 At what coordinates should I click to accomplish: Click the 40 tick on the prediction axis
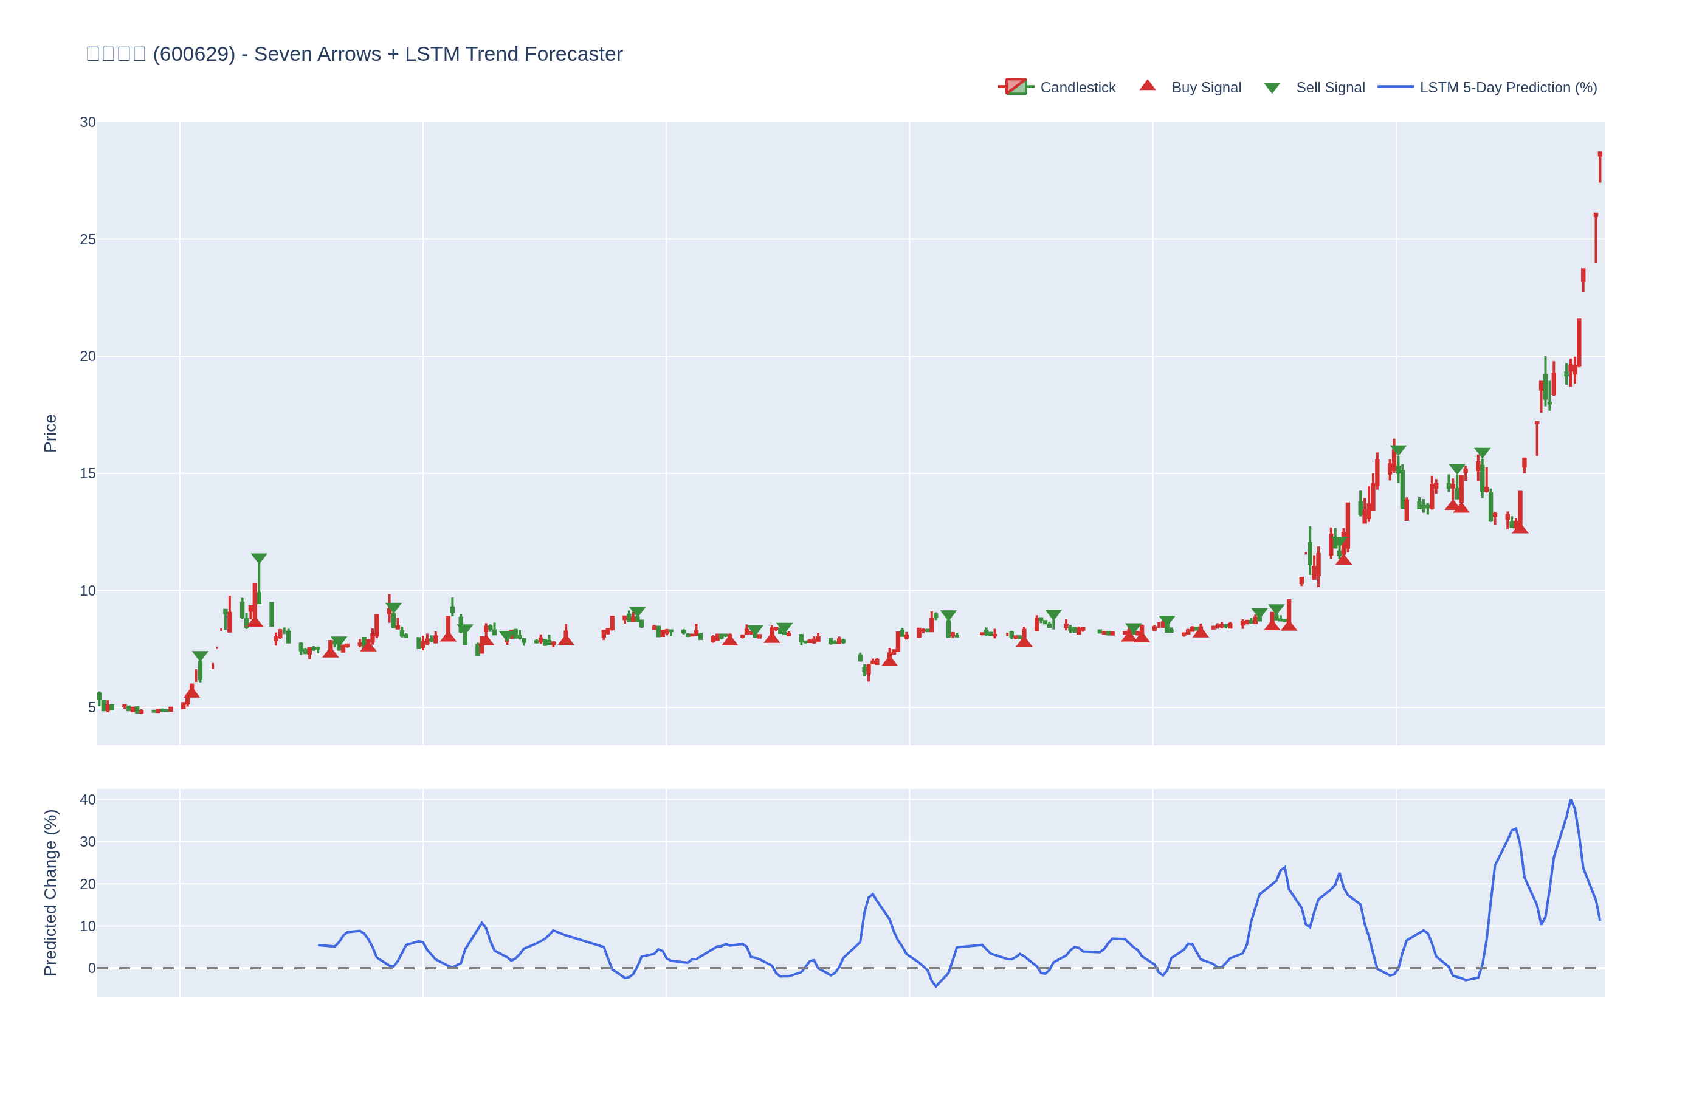click(x=88, y=800)
